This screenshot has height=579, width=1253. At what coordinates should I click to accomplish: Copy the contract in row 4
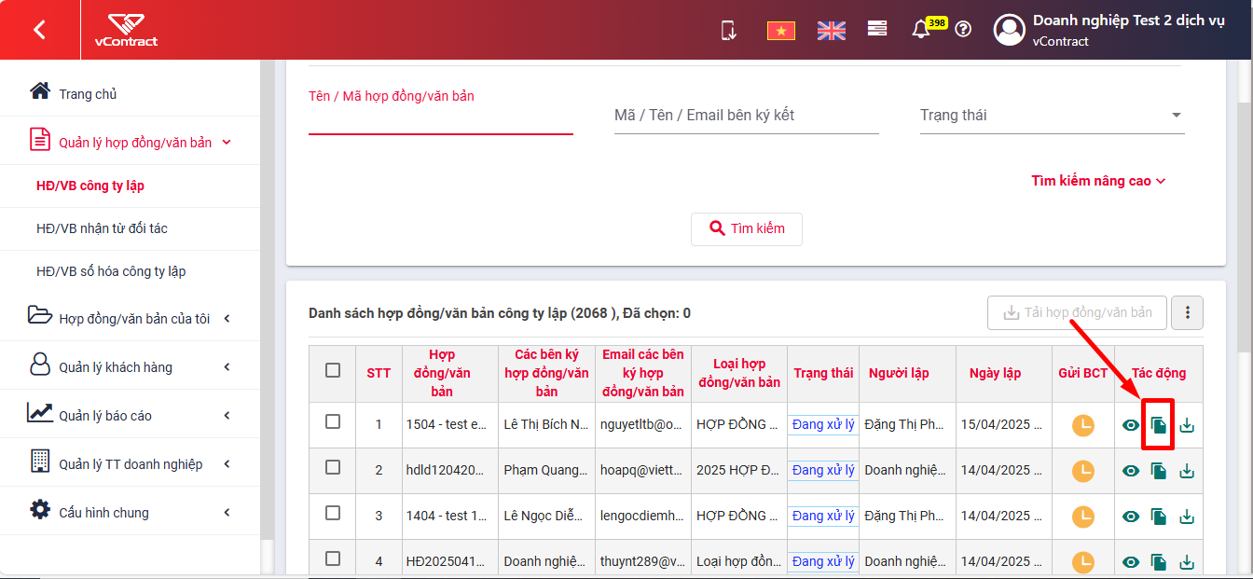pos(1158,562)
